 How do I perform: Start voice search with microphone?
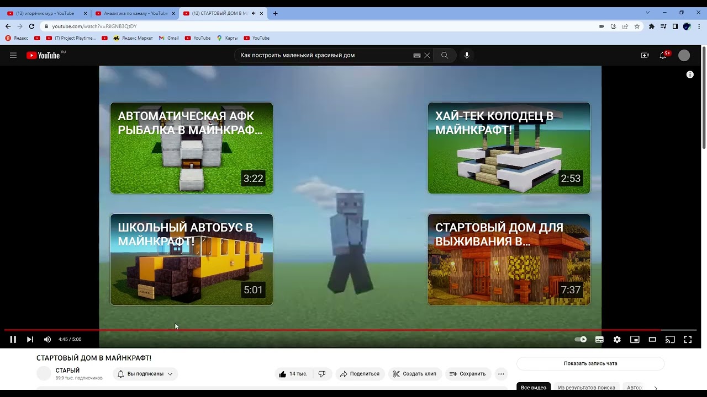[467, 55]
